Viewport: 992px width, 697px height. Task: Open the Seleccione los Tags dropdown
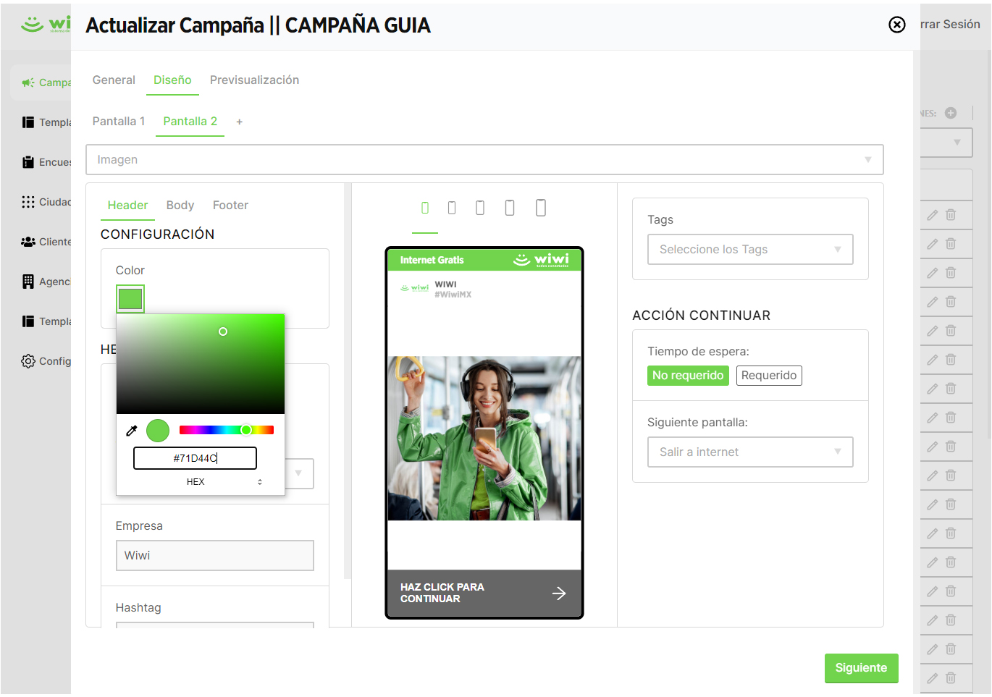click(750, 250)
